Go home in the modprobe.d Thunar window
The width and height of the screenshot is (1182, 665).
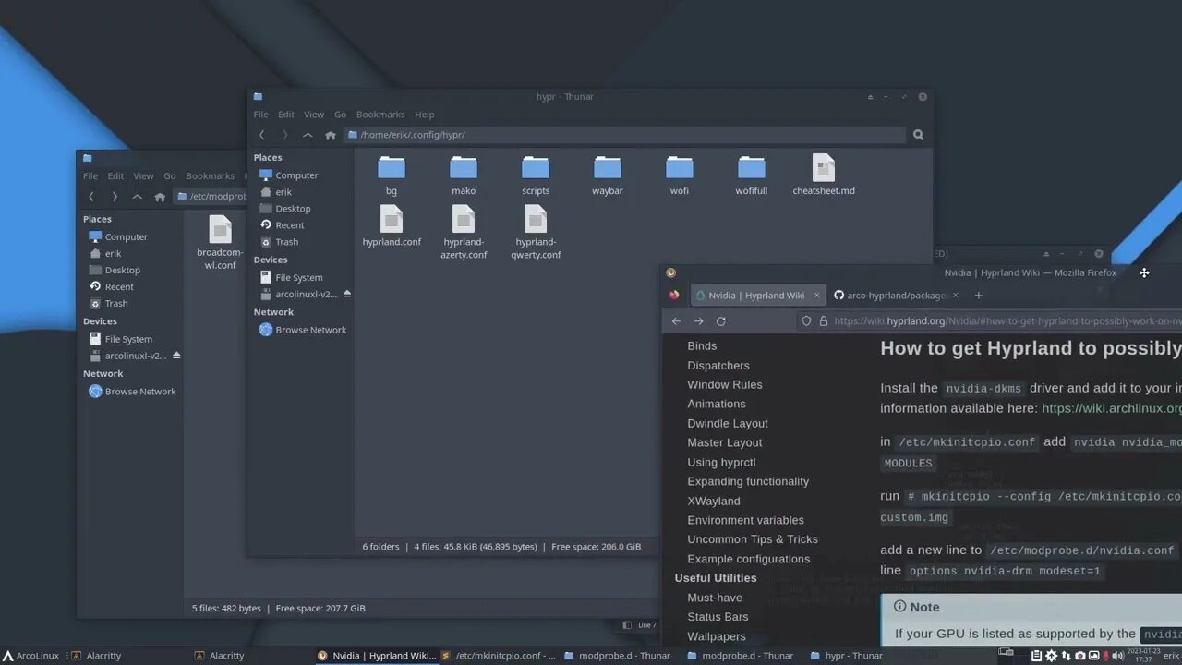pyautogui.click(x=160, y=197)
